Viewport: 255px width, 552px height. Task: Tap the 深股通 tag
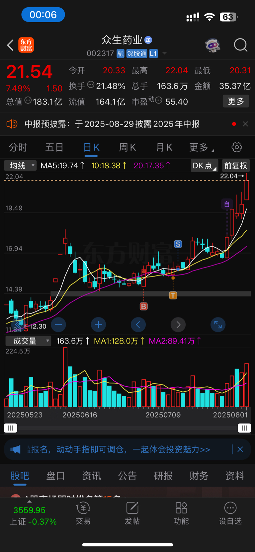pyautogui.click(x=137, y=54)
